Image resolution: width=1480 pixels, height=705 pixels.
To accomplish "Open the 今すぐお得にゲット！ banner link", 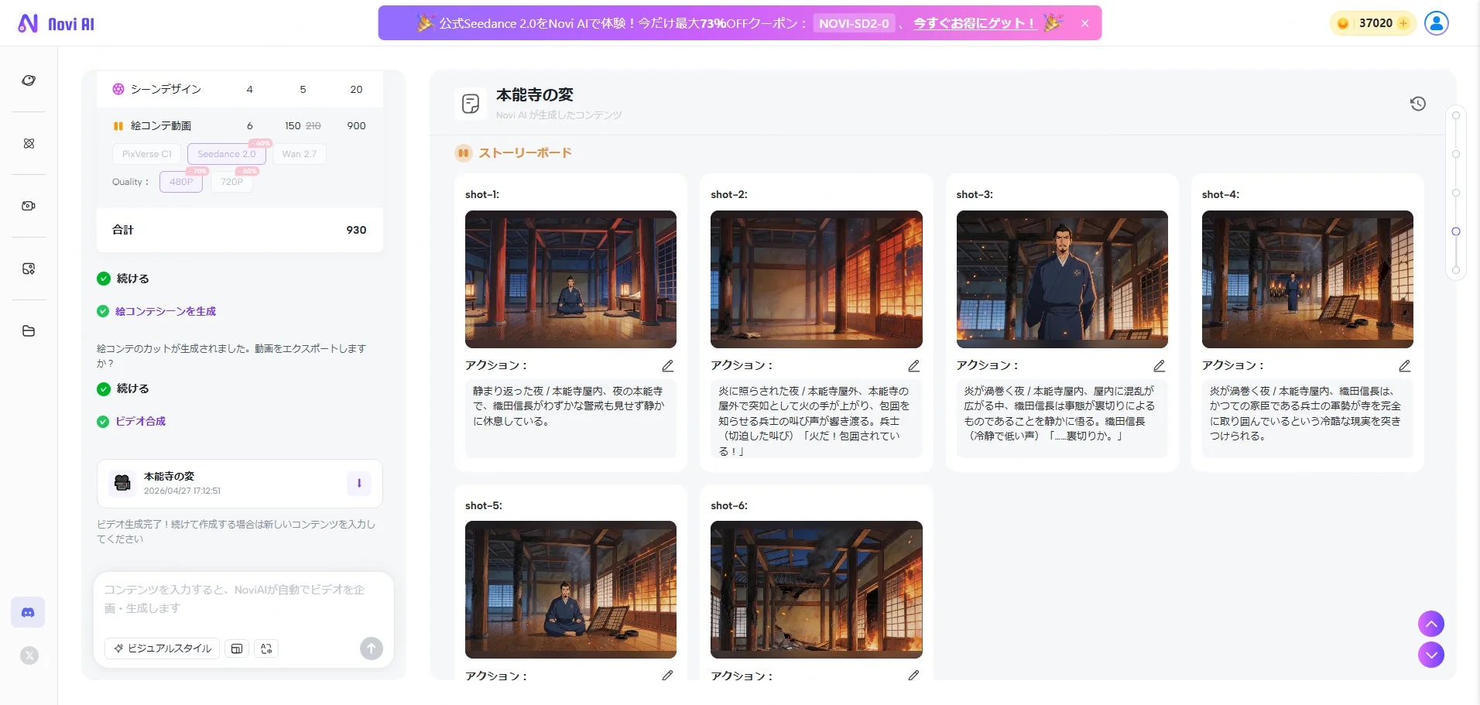I will [972, 22].
